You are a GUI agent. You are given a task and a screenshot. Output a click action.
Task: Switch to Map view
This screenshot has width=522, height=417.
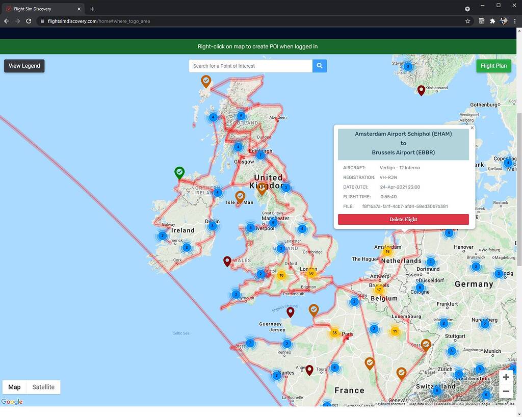[x=14, y=387]
